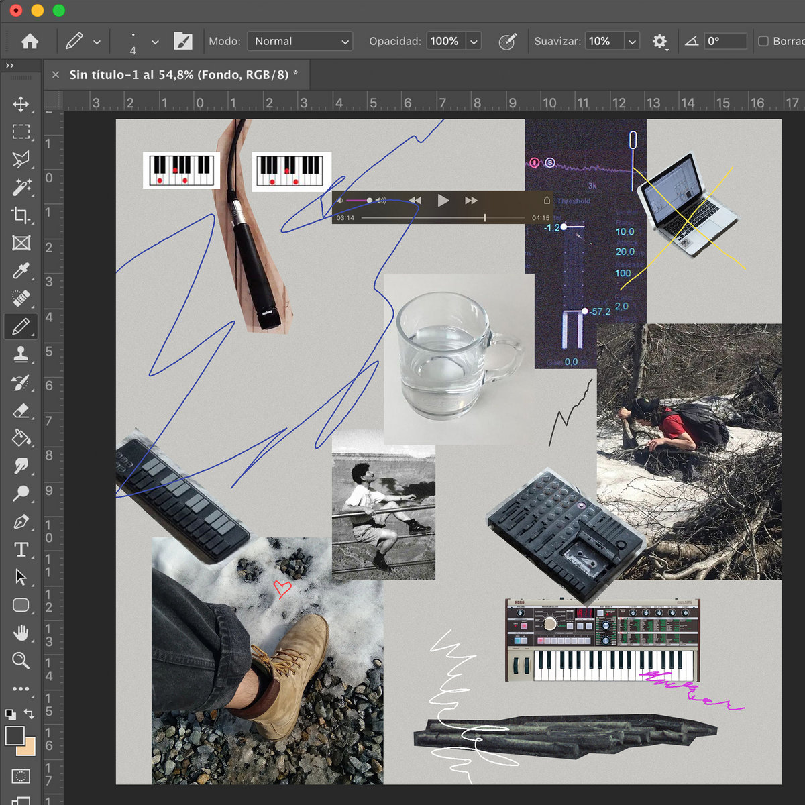Select the Zoom tool
Viewport: 805px width, 805px height.
click(21, 661)
